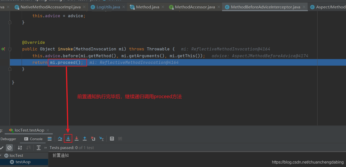Click the this.advice = advice statement
The image size is (346, 167).
pyautogui.click(x=59, y=16)
